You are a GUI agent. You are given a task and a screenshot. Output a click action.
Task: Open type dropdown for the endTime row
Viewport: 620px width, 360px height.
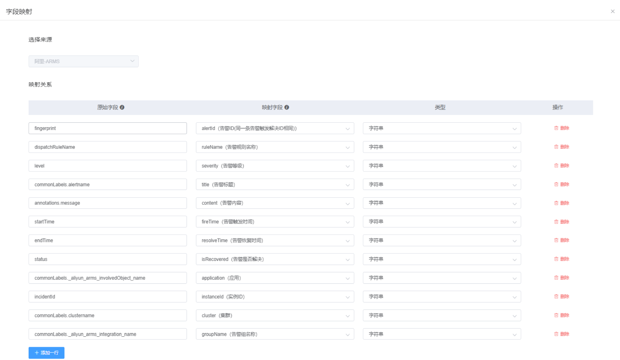442,240
